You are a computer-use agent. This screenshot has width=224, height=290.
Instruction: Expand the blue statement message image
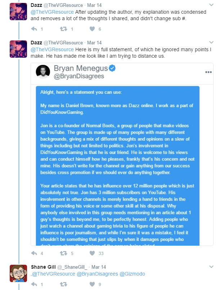point(118,166)
